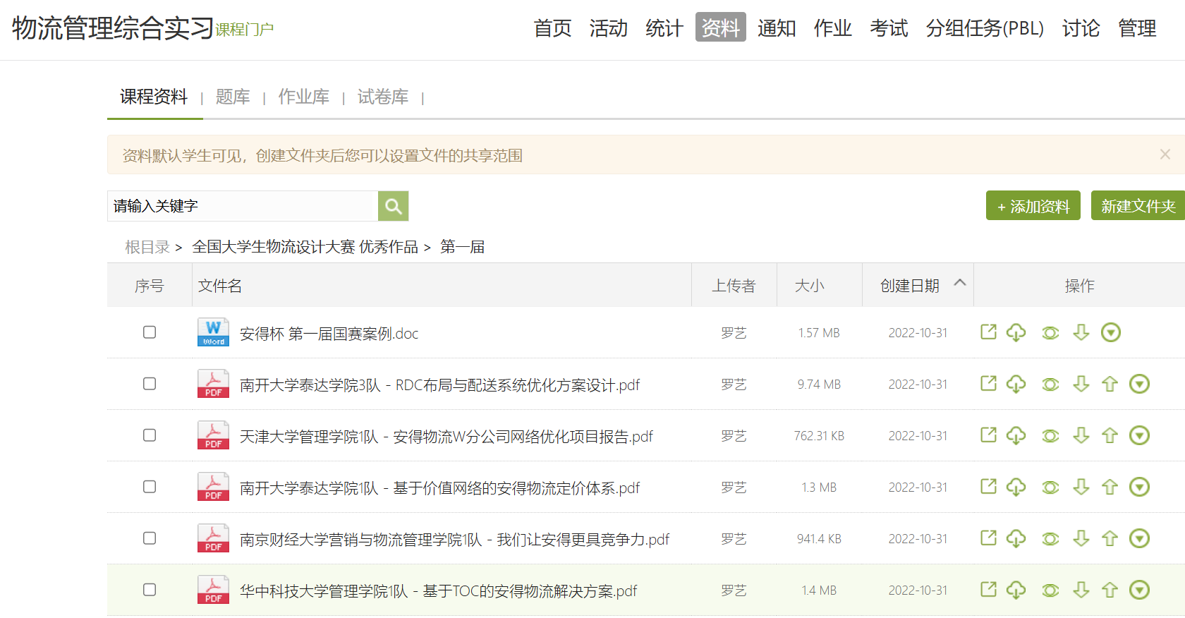Click the + 添加资料 button
This screenshot has height=618, width=1185.
point(1033,205)
